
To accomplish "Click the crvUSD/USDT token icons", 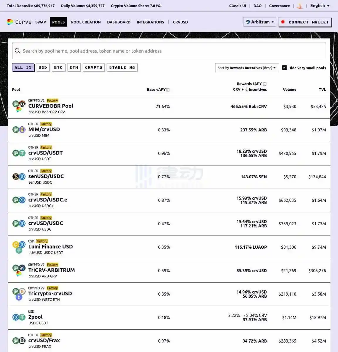I will [x=19, y=153].
